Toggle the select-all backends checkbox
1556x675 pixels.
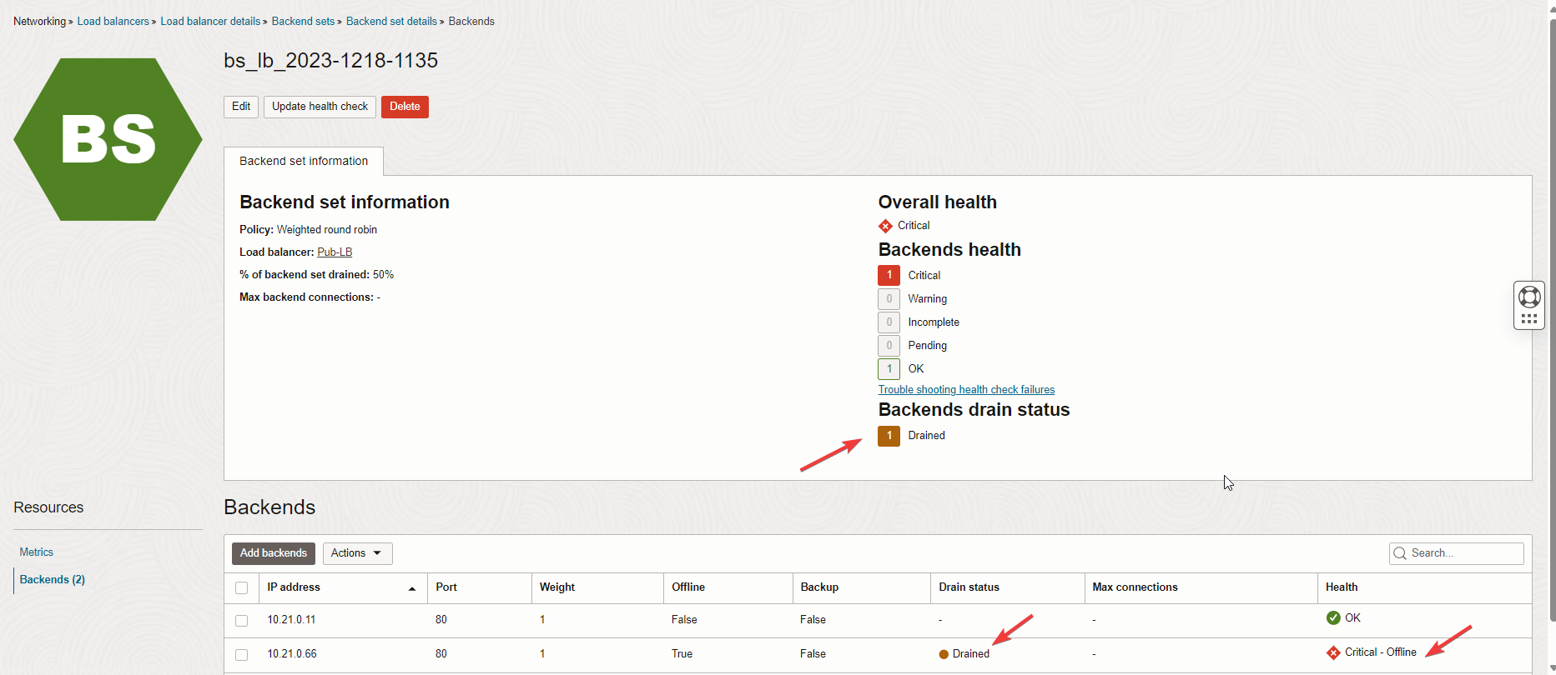(x=242, y=587)
